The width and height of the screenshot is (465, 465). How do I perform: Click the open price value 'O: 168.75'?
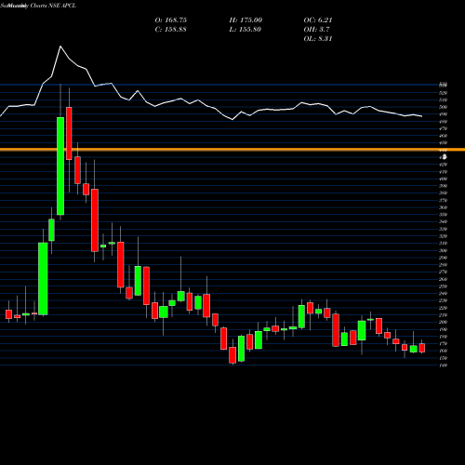tap(171, 20)
